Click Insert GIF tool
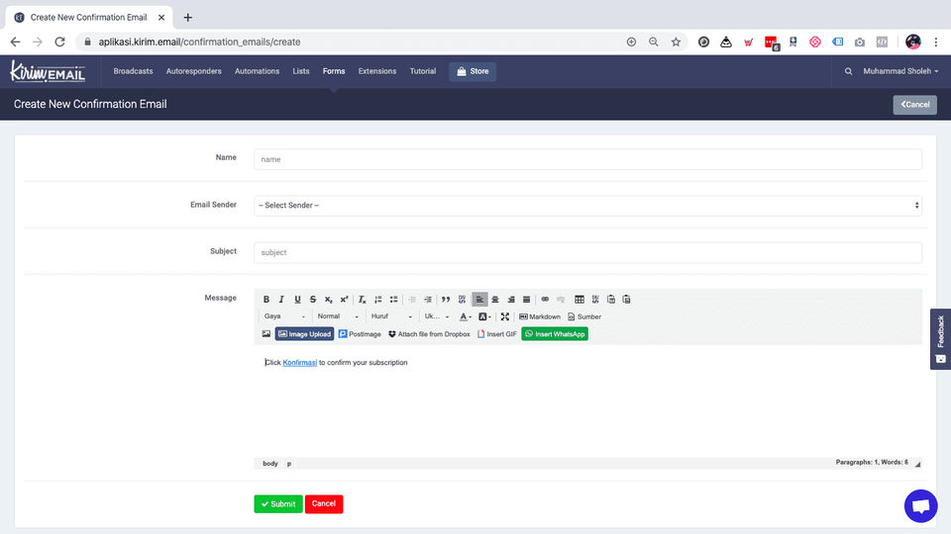The width and height of the screenshot is (951, 534). coord(496,334)
